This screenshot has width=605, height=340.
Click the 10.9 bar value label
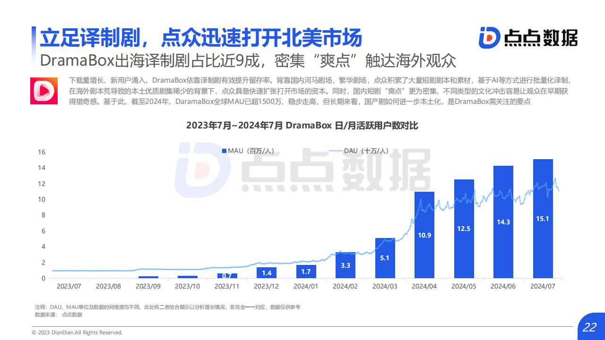tap(424, 235)
